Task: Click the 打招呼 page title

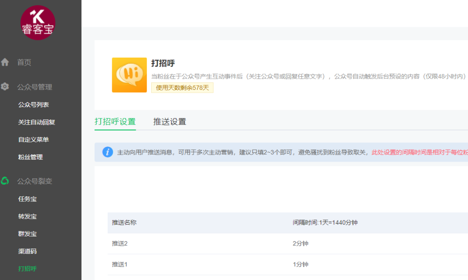Action: coord(163,63)
